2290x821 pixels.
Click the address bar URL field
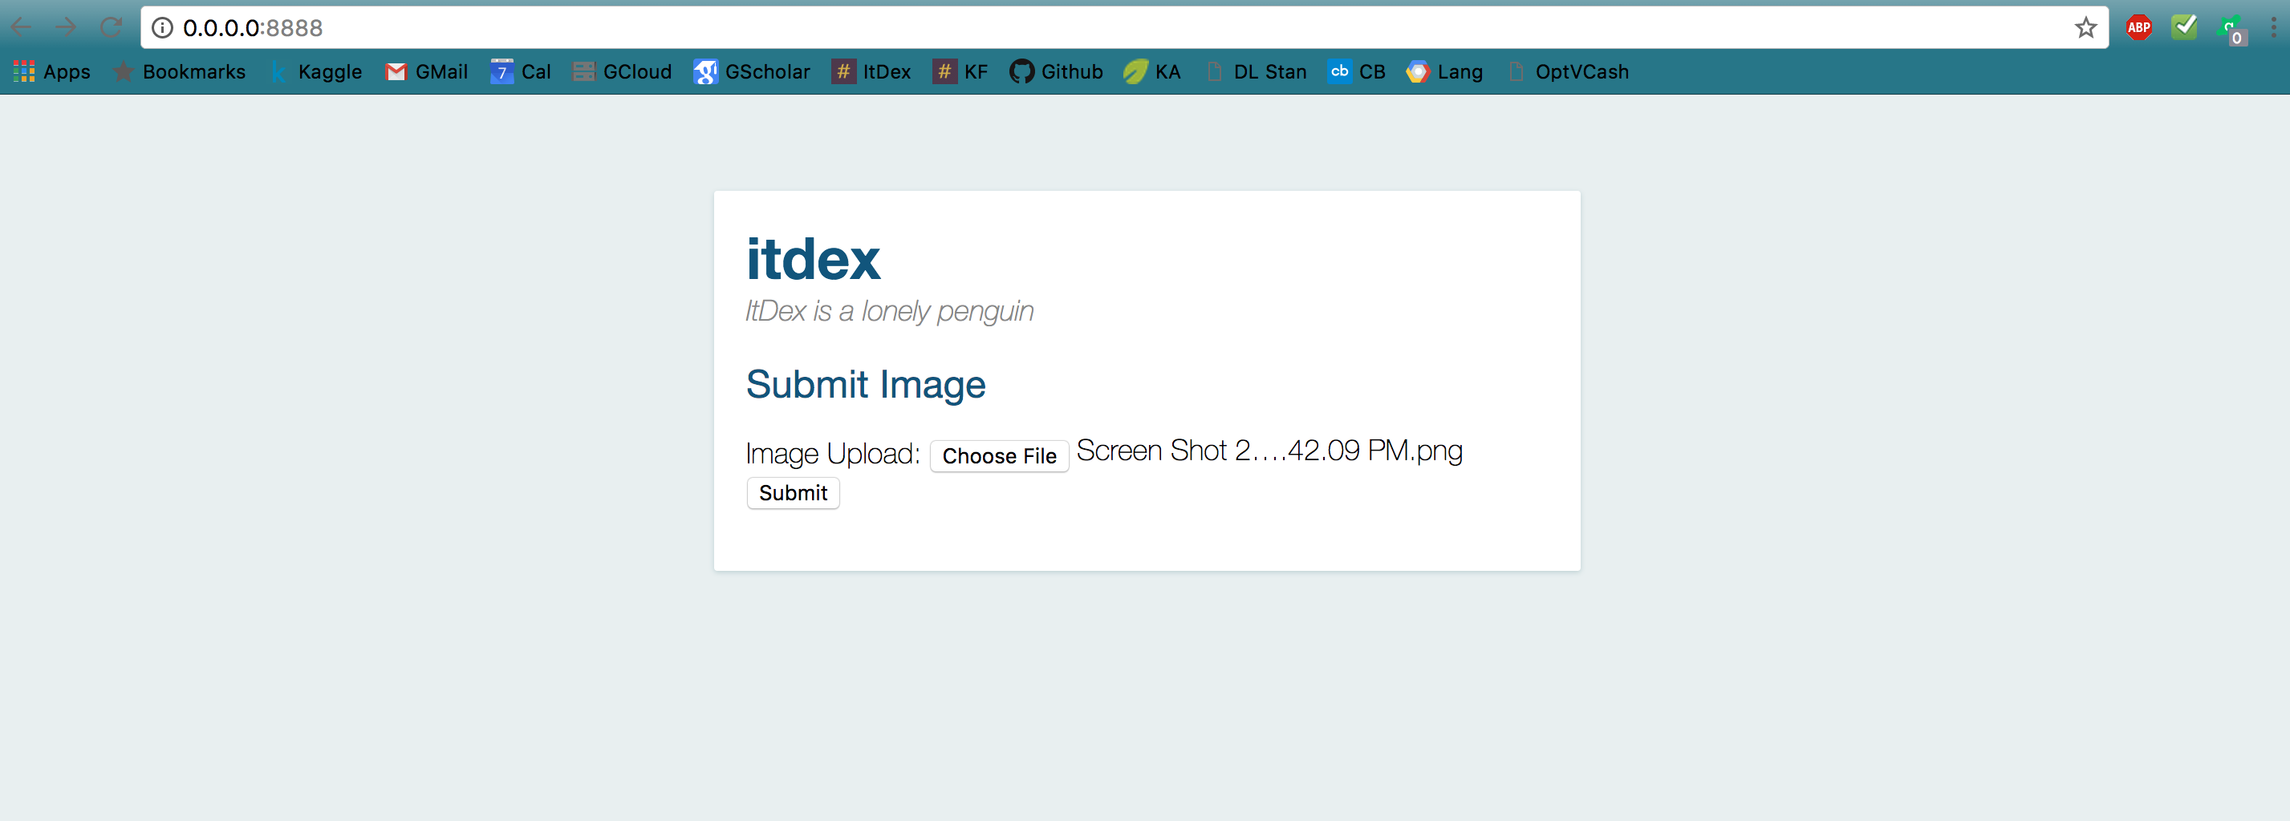click(x=1125, y=27)
